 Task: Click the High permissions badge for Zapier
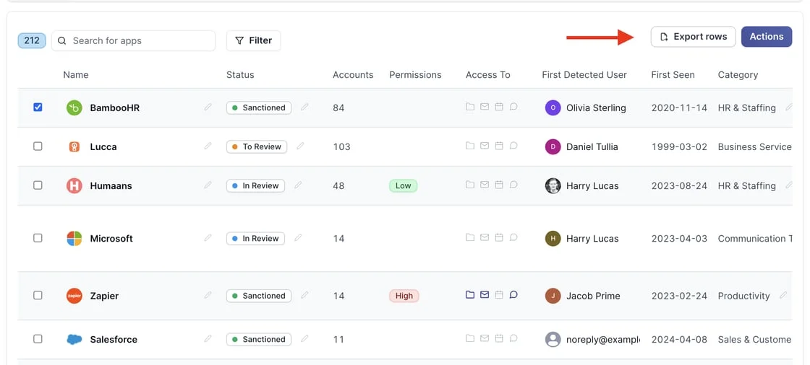tap(404, 296)
